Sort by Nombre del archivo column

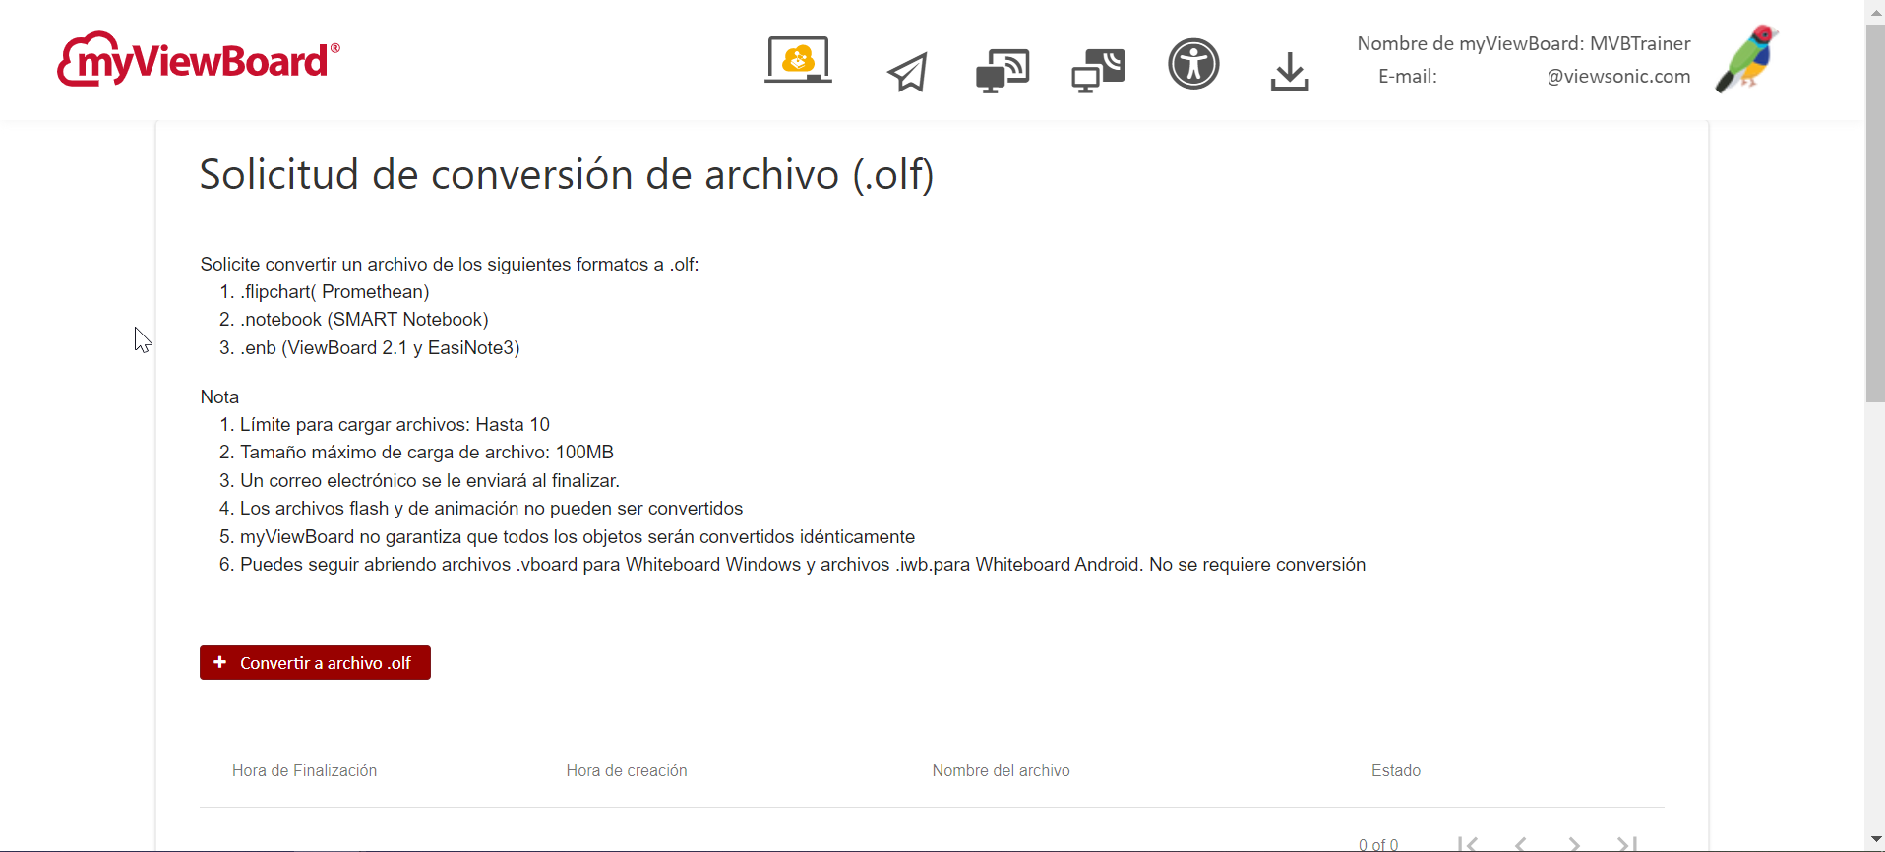[x=1001, y=770]
